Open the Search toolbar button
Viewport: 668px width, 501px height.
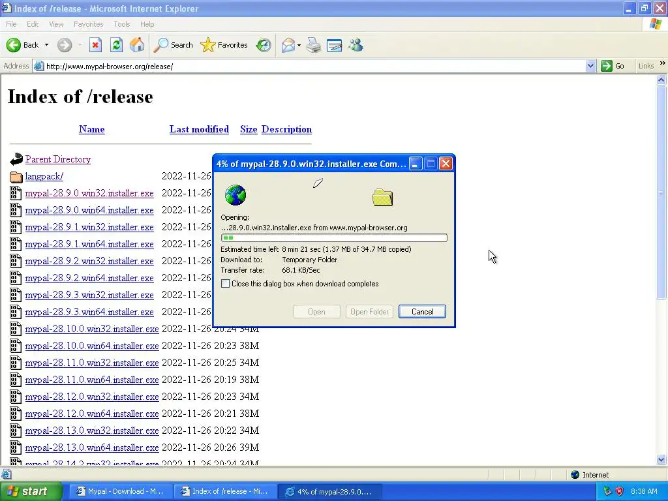[172, 45]
